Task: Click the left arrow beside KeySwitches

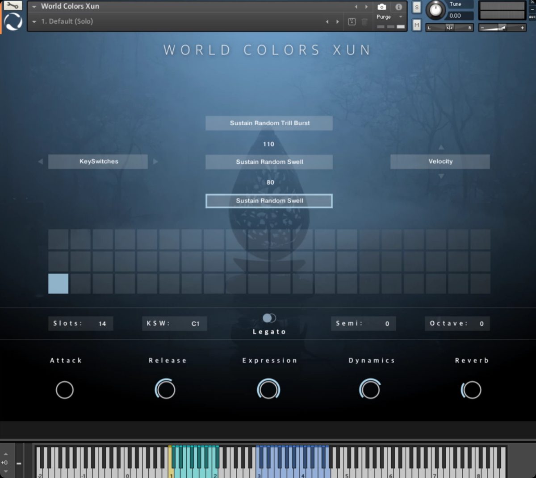Action: click(x=40, y=161)
